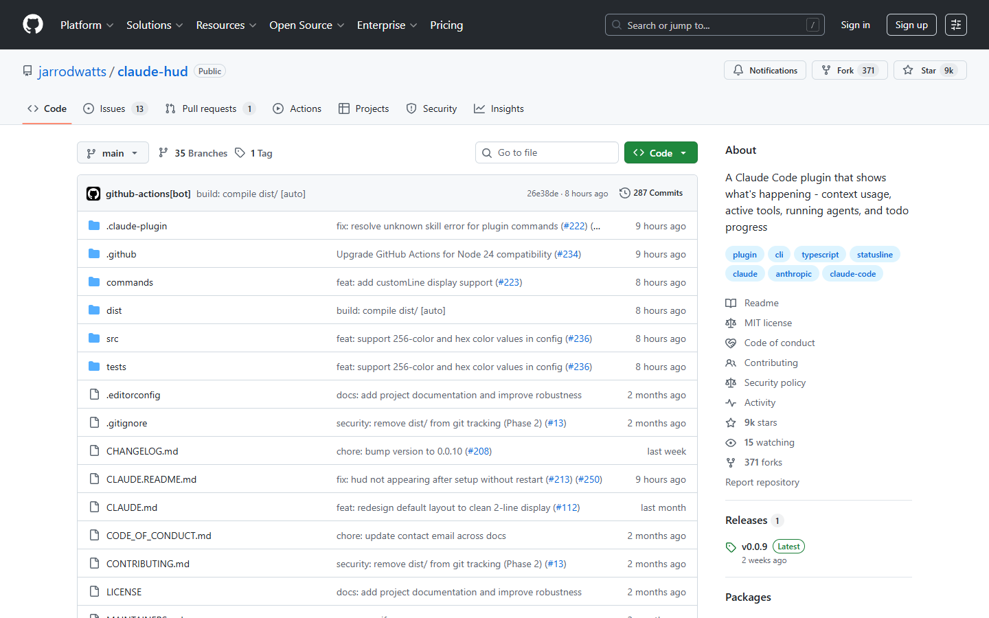Click the Sign up button
Image resolution: width=989 pixels, height=618 pixels.
911,24
